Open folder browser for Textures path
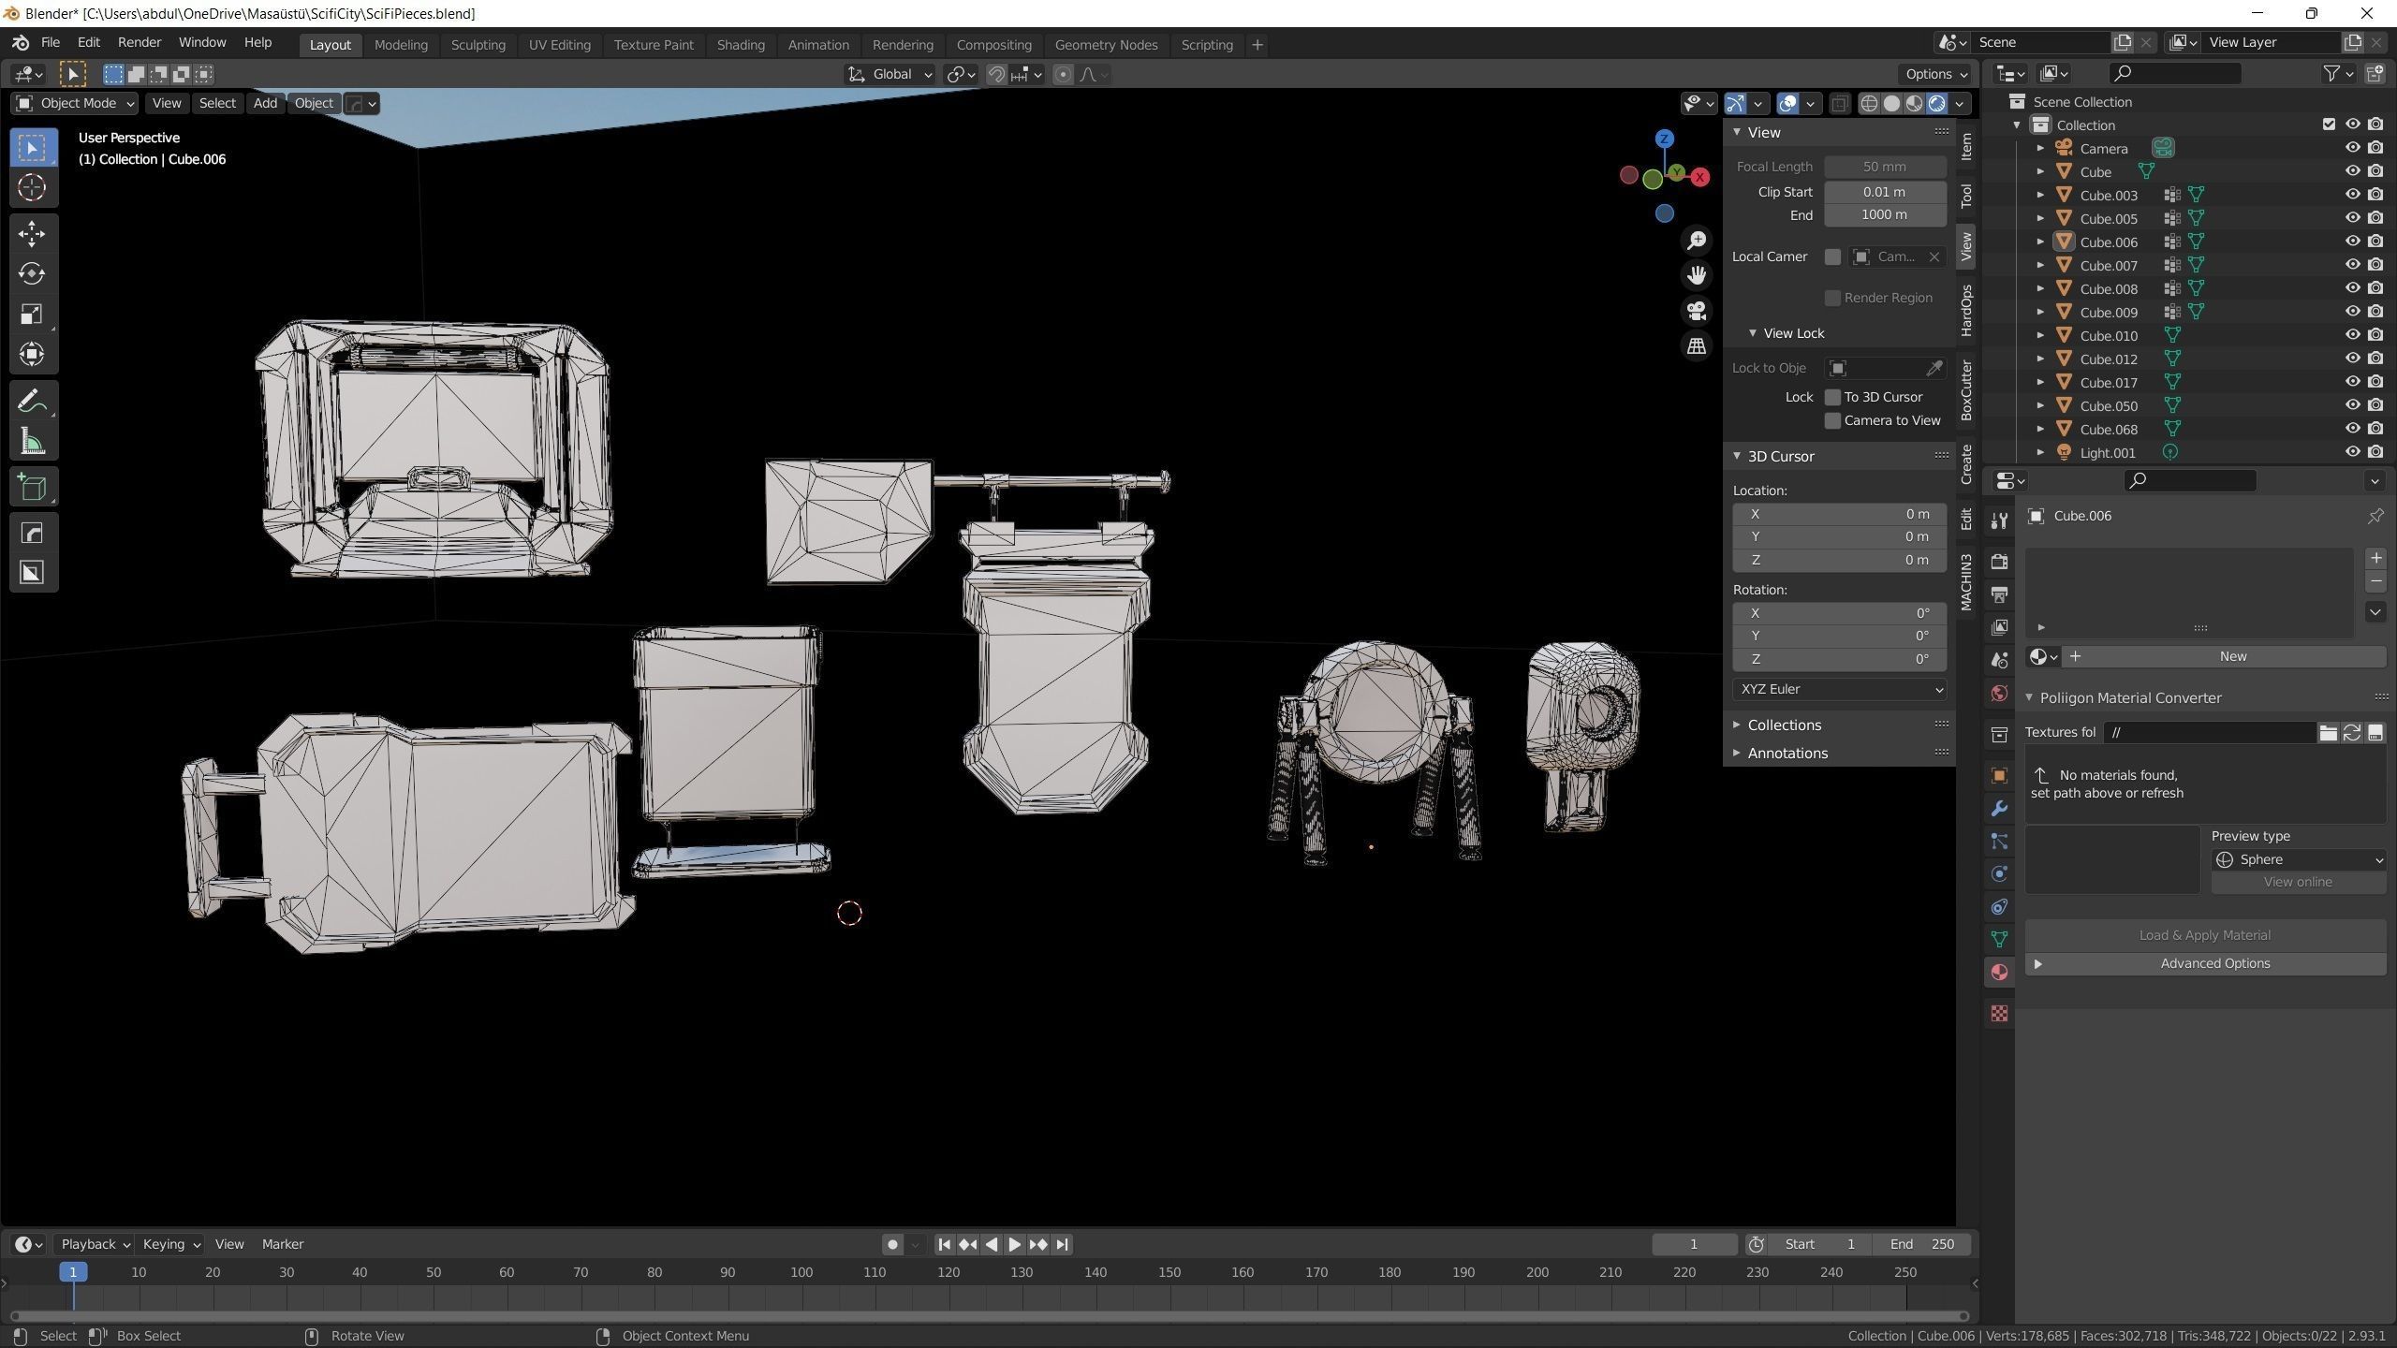The height and width of the screenshot is (1348, 2397). (x=2328, y=733)
